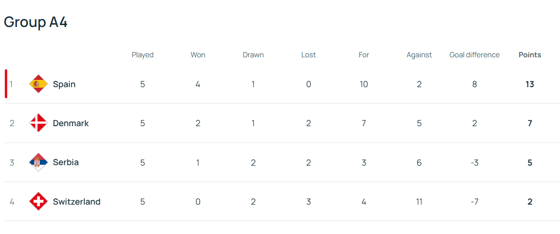Click the Denmark flag icon
Viewport: 560px width, 234px height.
coord(38,123)
